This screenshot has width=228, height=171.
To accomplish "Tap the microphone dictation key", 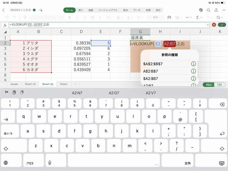I will pyautogui.click(x=50, y=163).
